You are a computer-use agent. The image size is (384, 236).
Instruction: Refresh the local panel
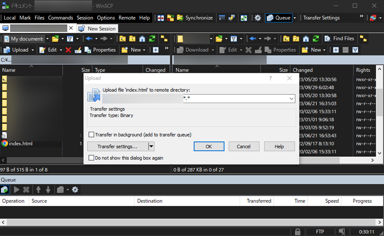[152, 39]
